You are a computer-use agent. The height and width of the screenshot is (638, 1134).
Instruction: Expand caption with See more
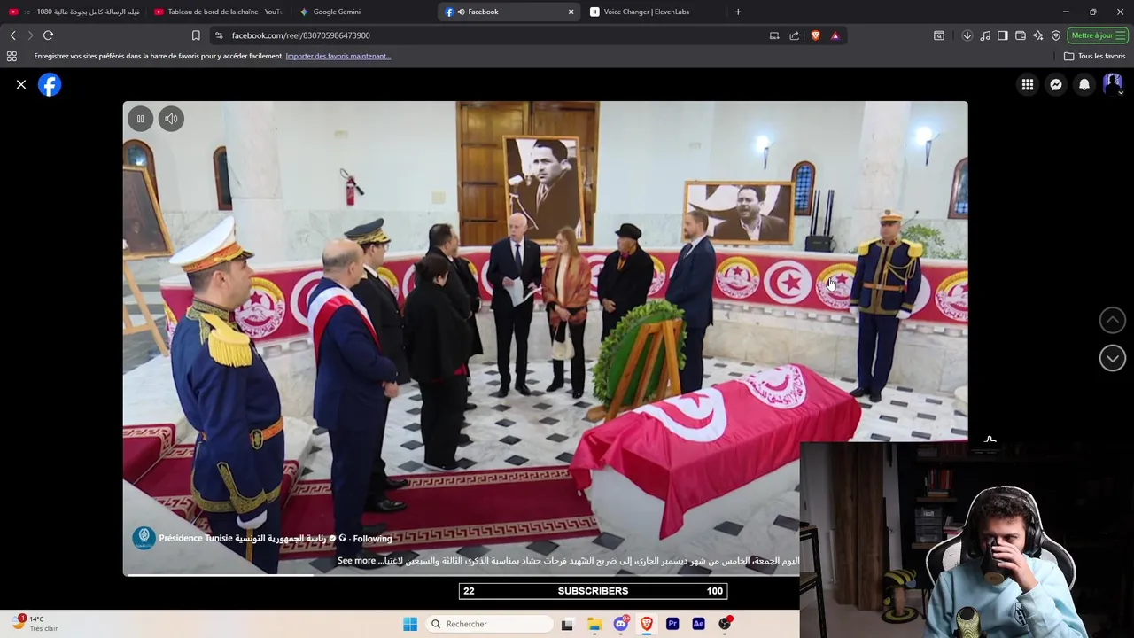coord(356,561)
